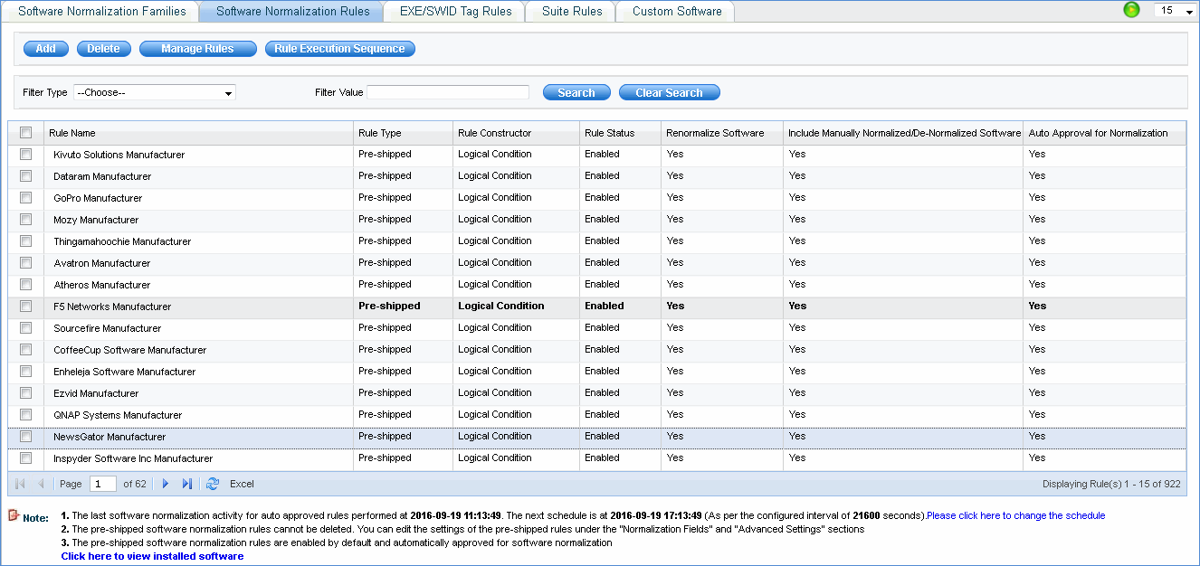
Task: Open the page size dropdown showing 15
Action: coord(1174,10)
